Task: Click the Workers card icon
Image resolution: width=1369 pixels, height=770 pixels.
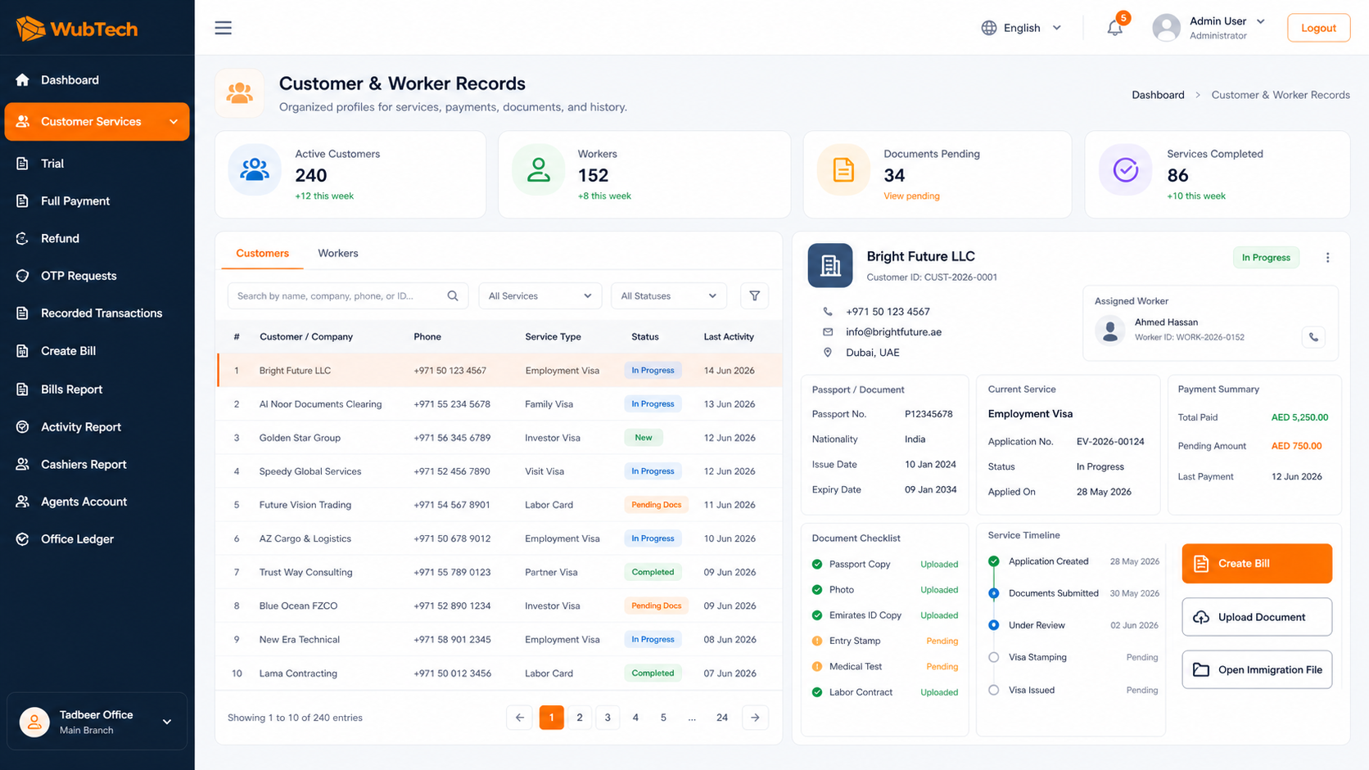Action: pyautogui.click(x=538, y=169)
